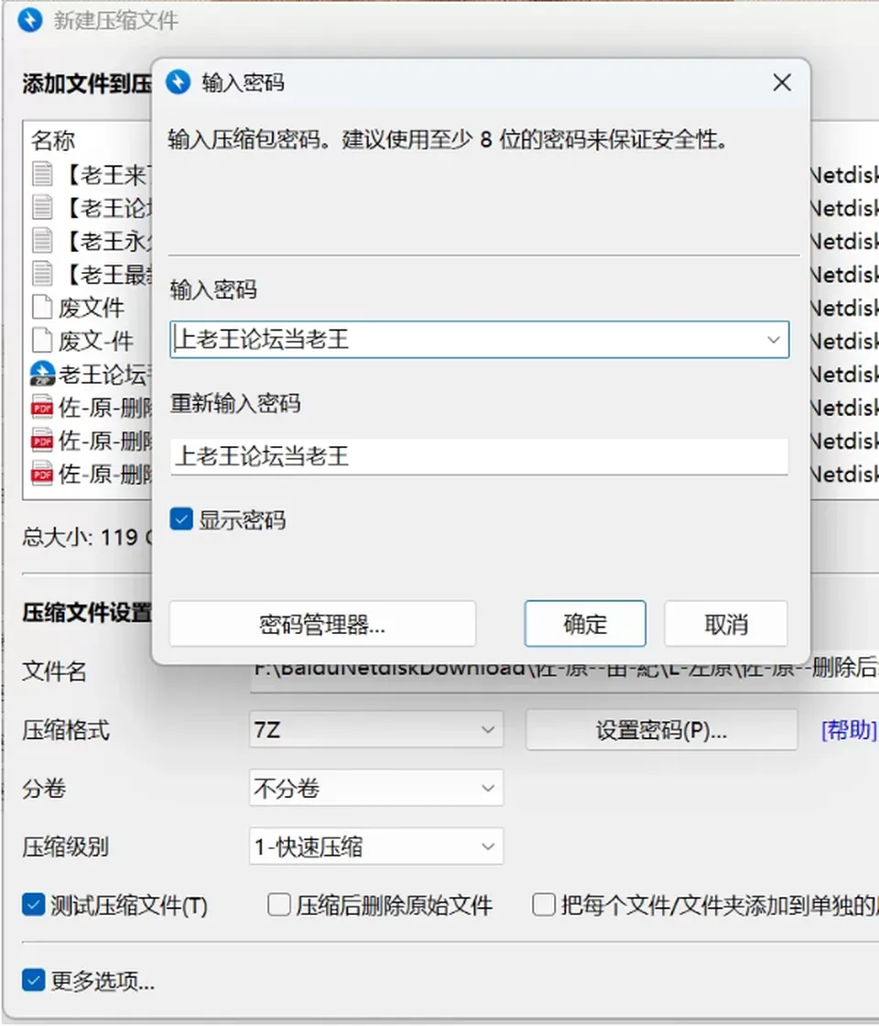
Task: Open the [帮助] link
Action: 849,729
